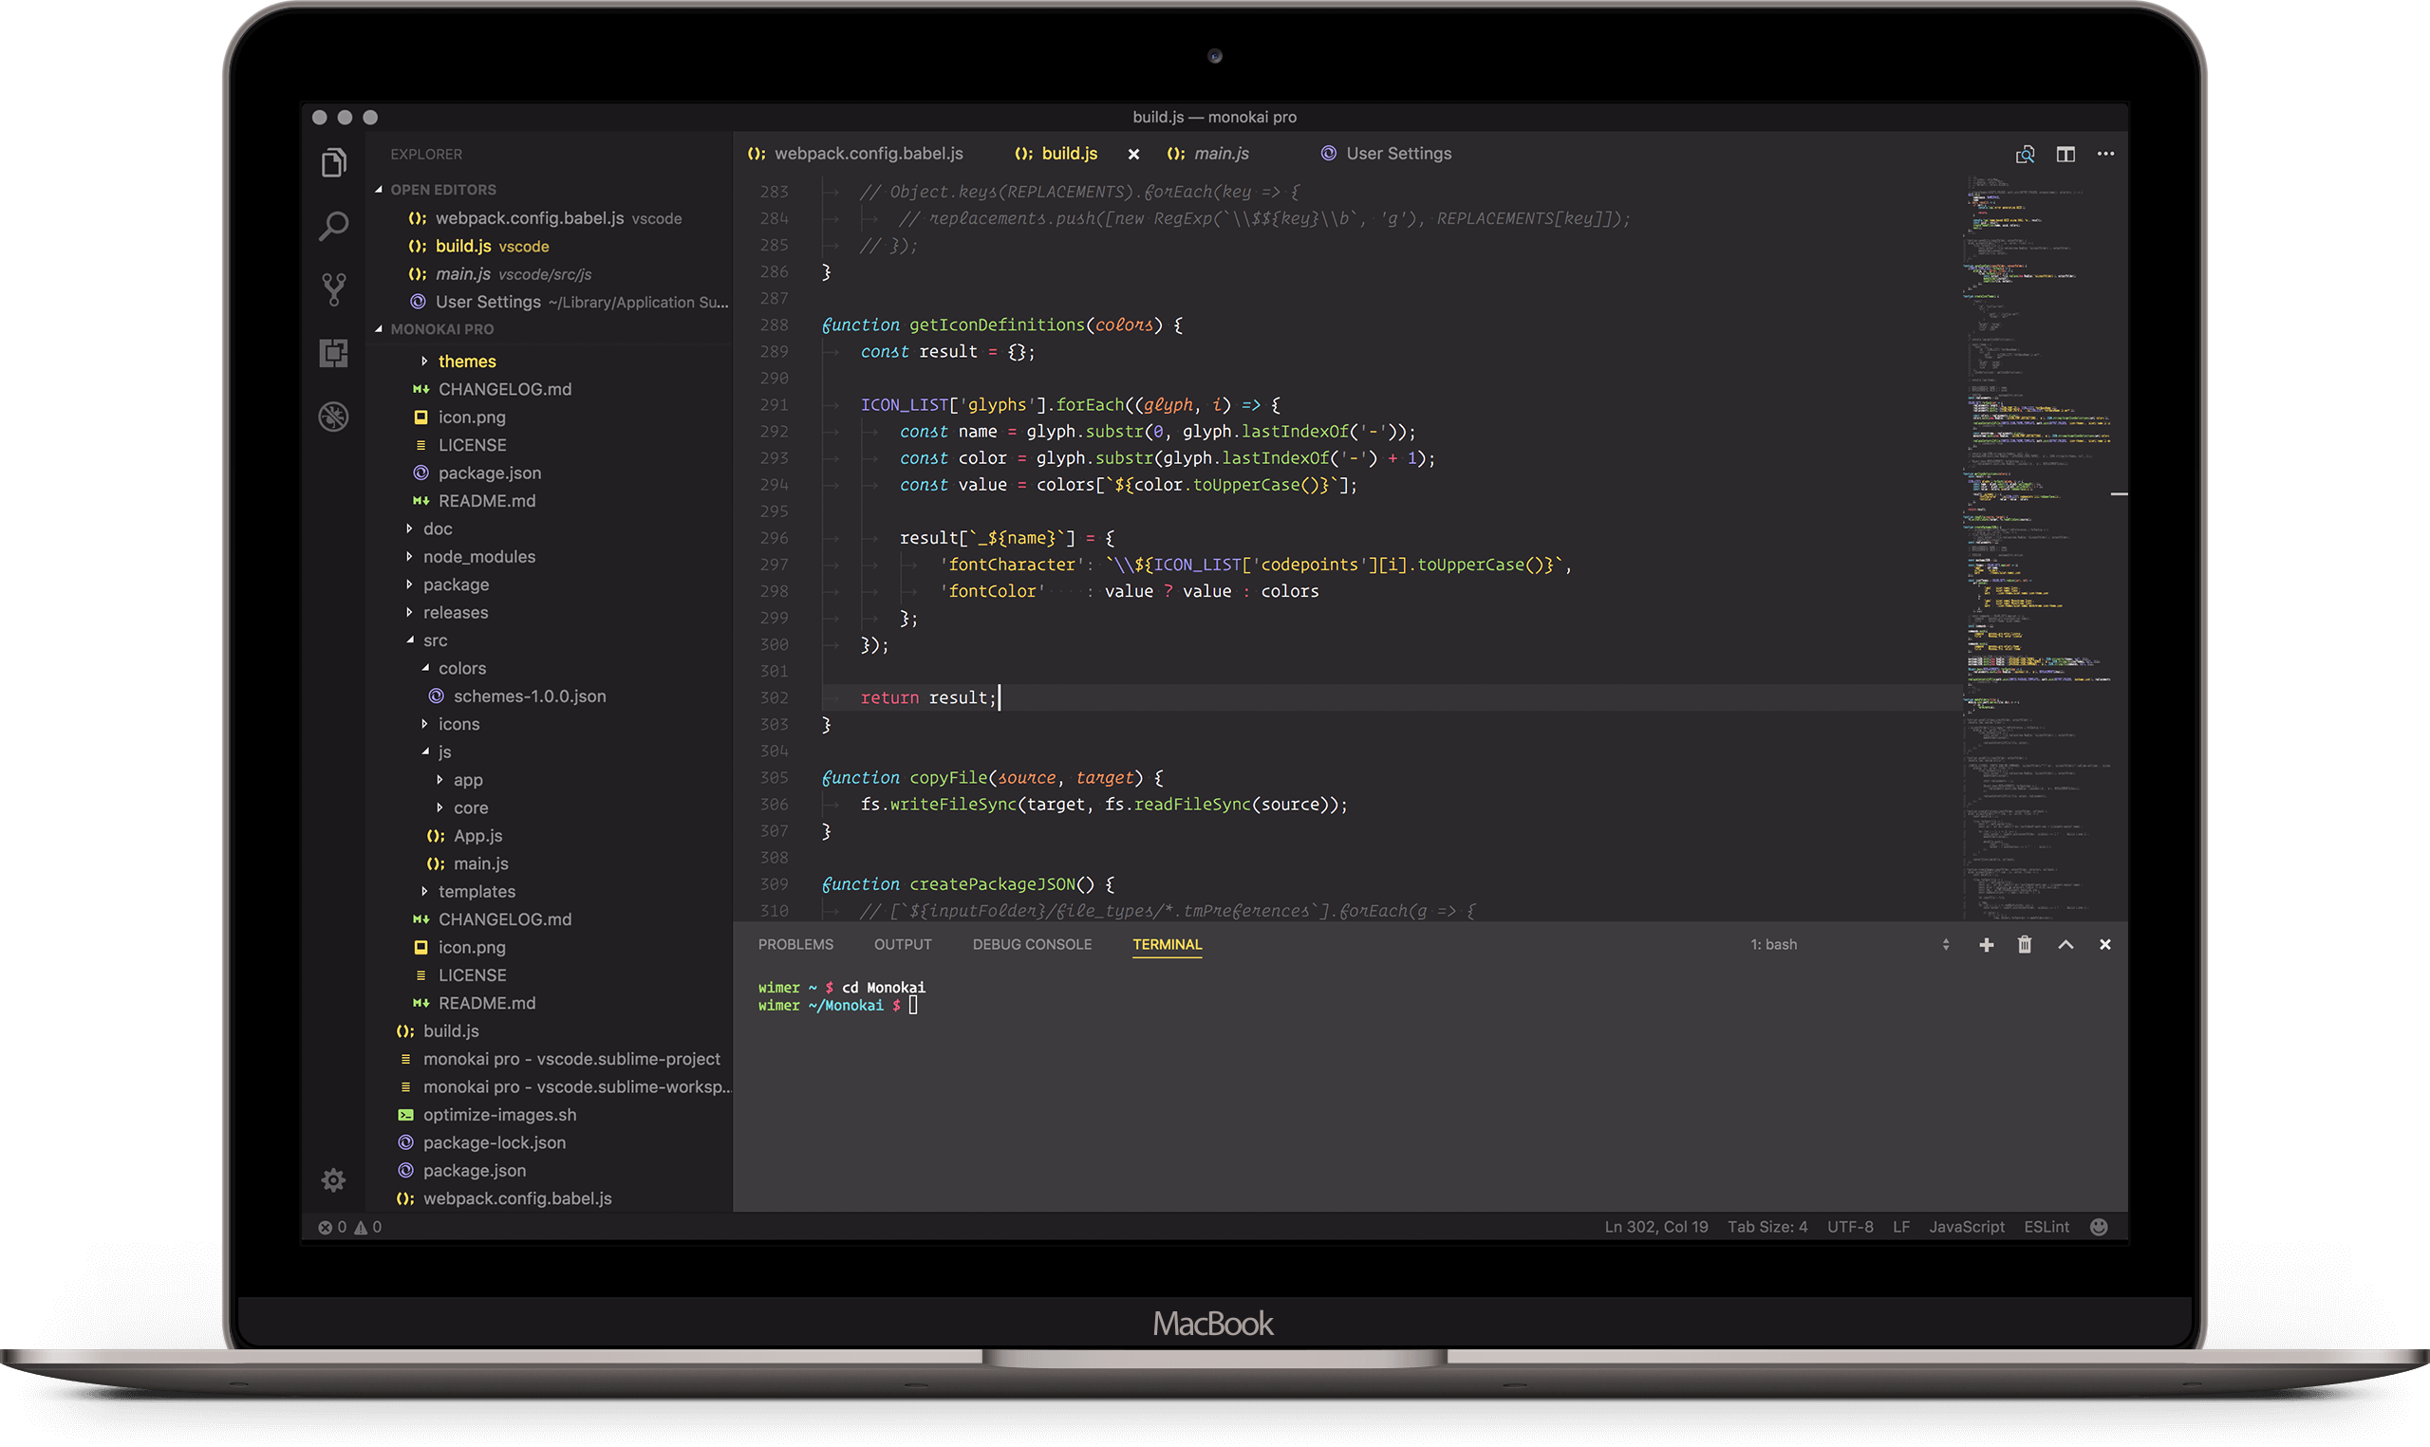Expand the themes folder
The image size is (2430, 1447).
(x=466, y=362)
